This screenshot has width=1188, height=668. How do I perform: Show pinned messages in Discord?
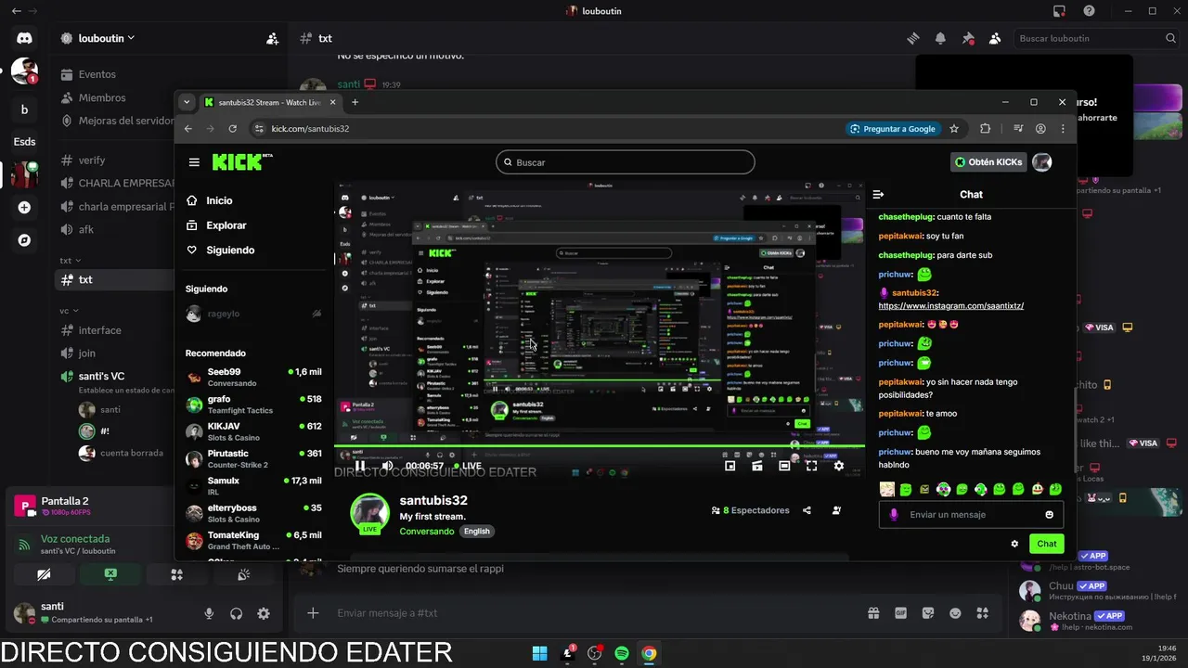[968, 39]
